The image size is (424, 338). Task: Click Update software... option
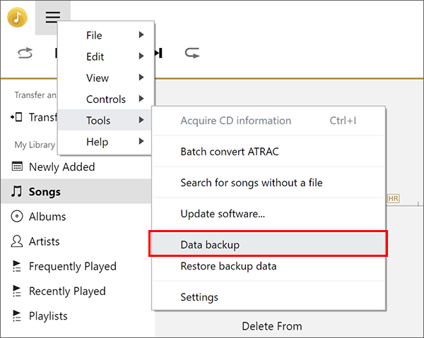point(223,213)
